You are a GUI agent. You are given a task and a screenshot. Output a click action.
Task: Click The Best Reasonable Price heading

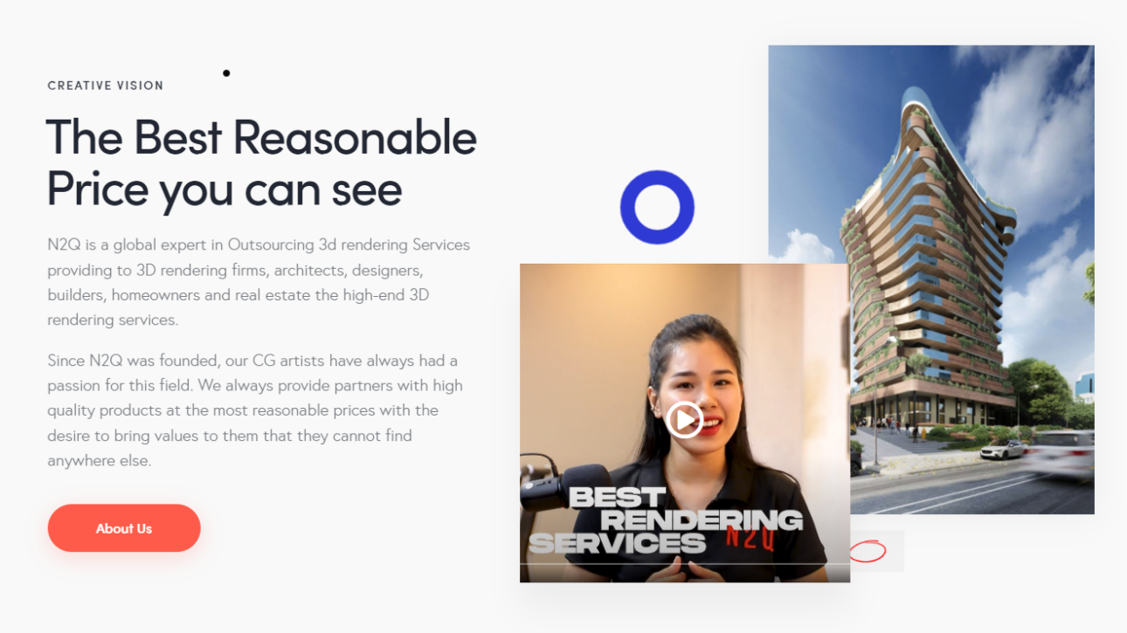[x=261, y=162]
